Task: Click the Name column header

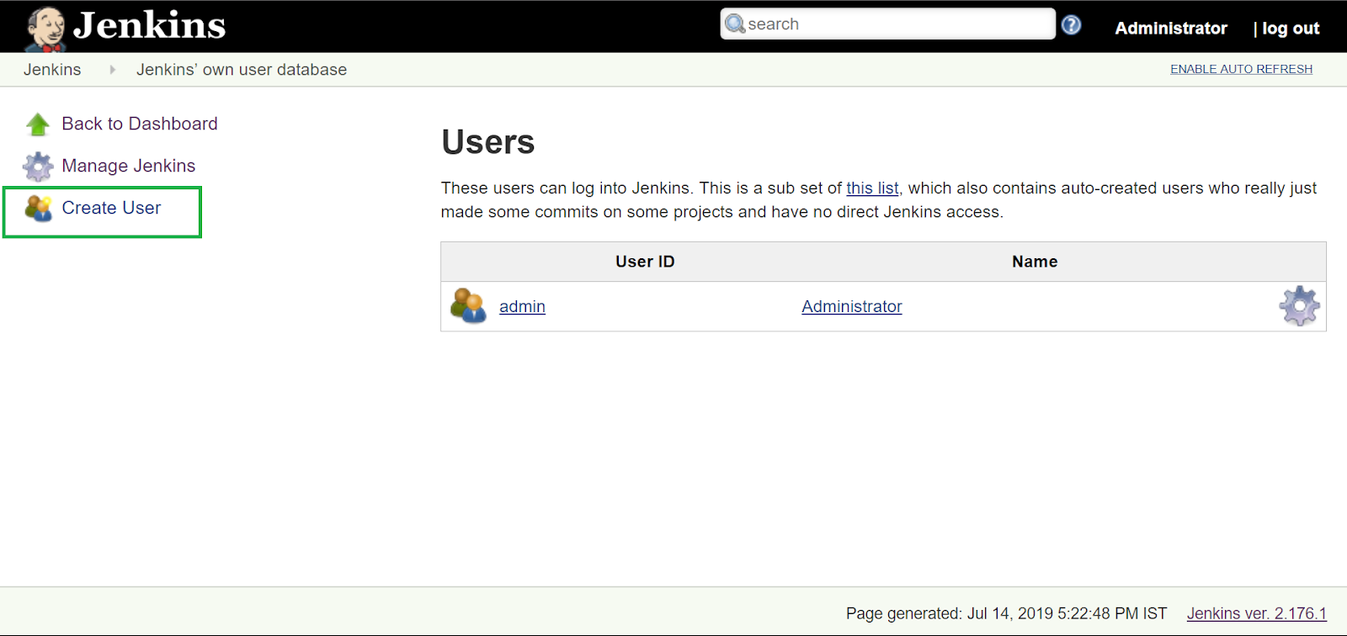Action: pyautogui.click(x=1035, y=262)
